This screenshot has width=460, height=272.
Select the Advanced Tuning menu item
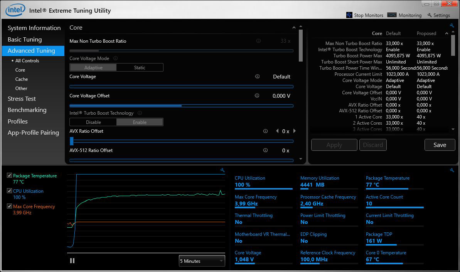tap(33, 51)
